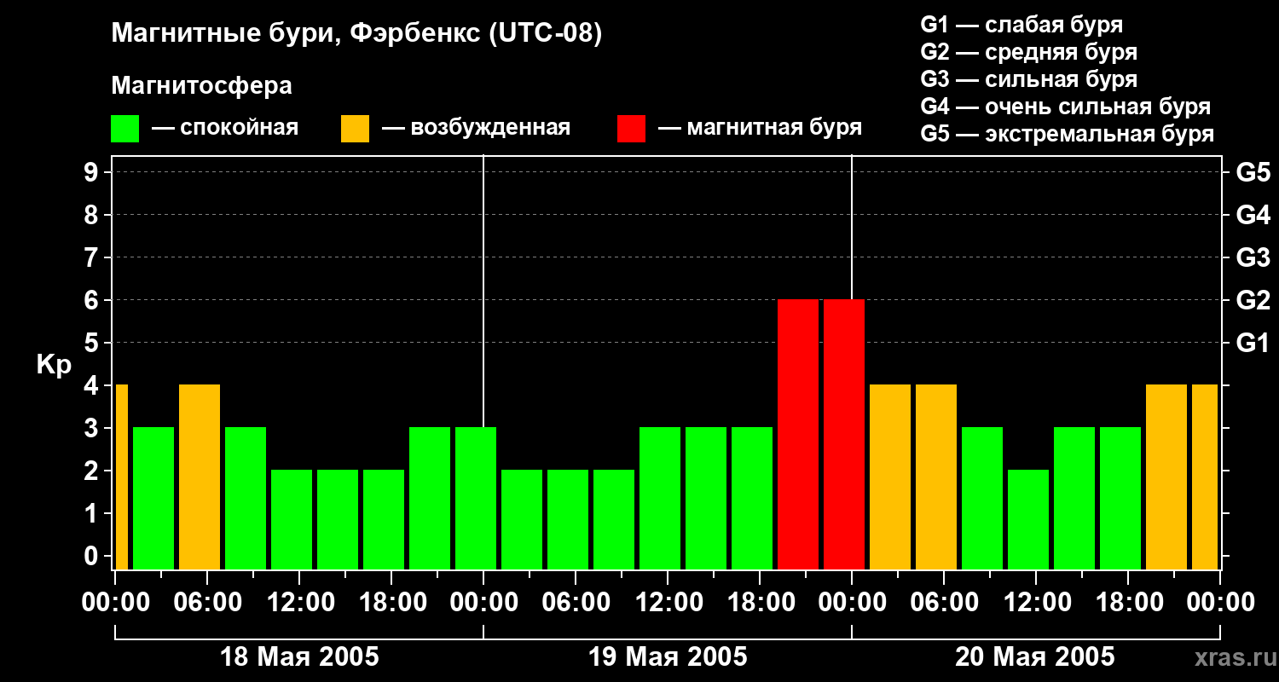
Task: Click the green 'спокойная' legend swatch
Action: (124, 129)
